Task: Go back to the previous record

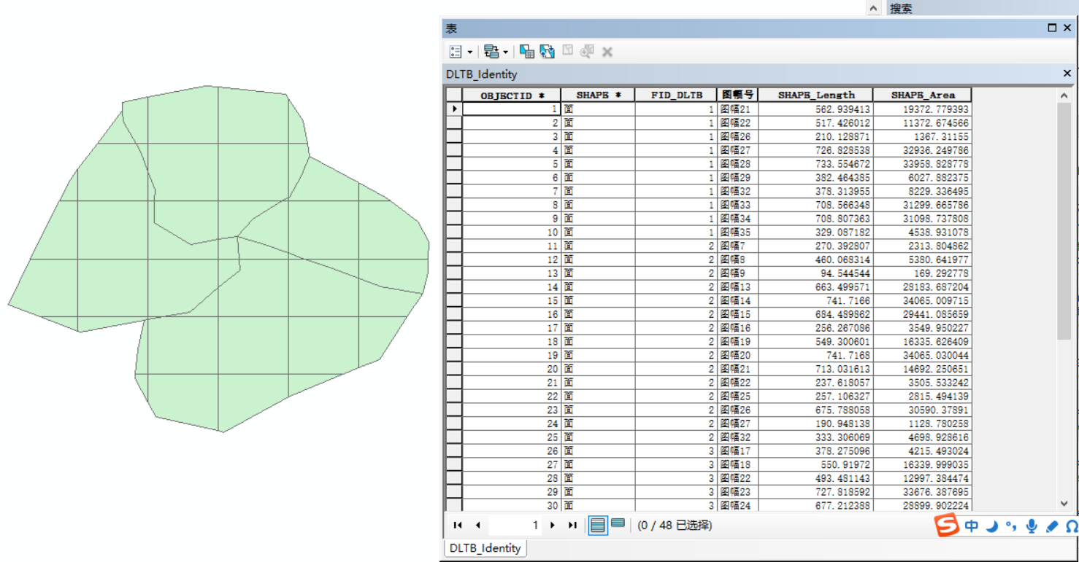Action: 477,525
